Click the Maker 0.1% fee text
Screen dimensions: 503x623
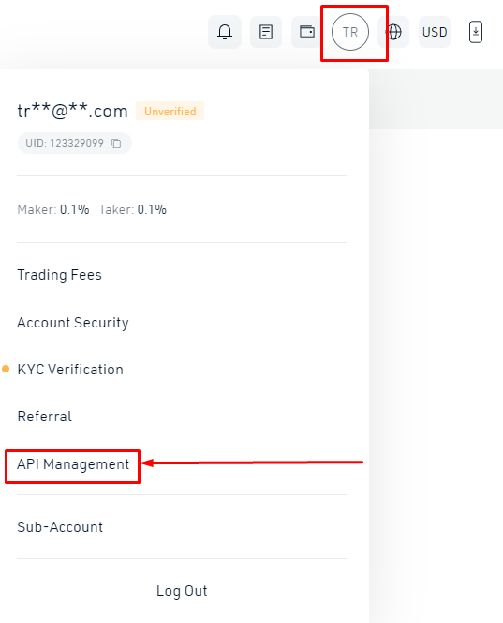(53, 209)
